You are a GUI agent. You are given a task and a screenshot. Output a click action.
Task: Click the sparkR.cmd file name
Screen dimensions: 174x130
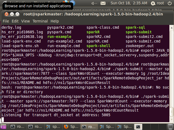97,41
